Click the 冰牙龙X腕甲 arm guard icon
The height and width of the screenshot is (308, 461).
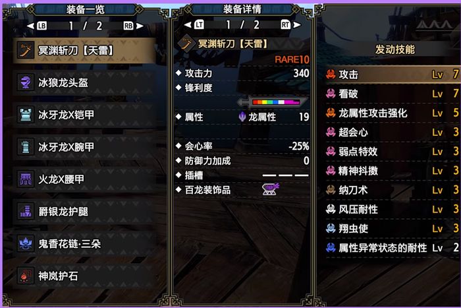[x=26, y=146]
